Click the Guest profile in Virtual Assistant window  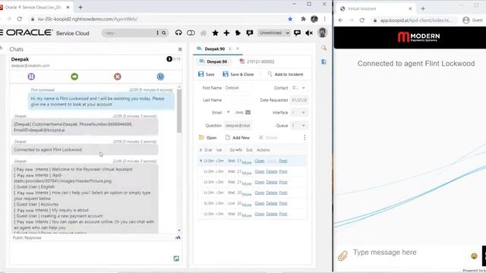click(x=472, y=20)
